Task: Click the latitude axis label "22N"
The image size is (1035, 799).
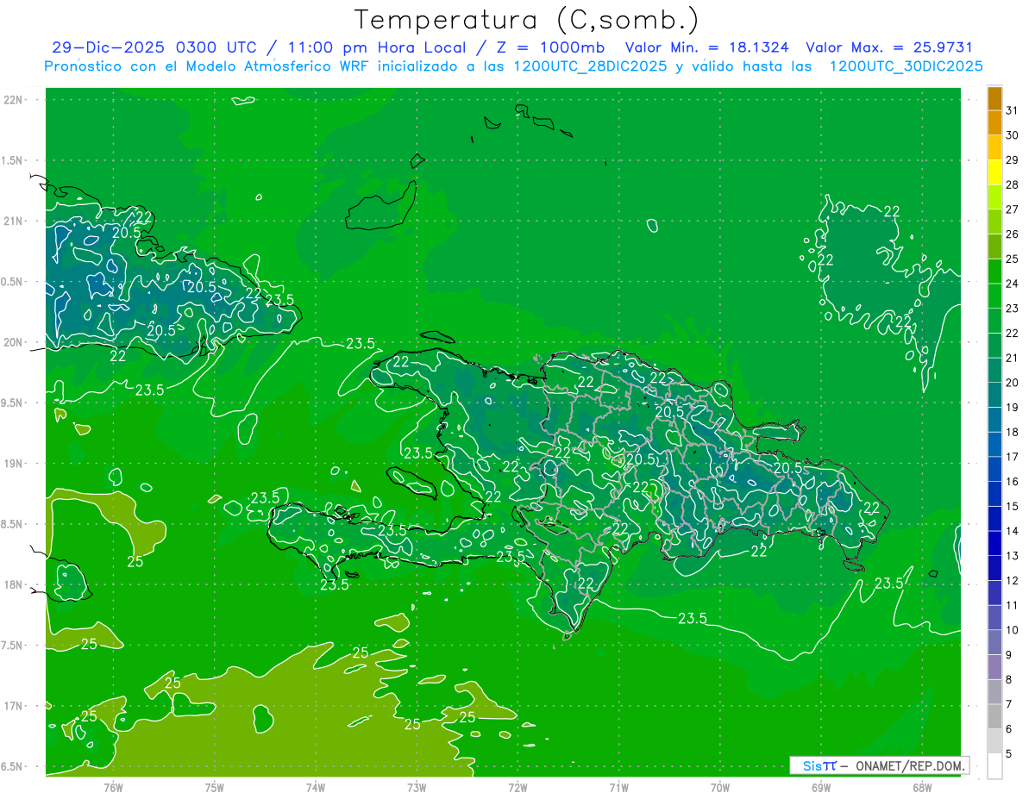Action: coord(13,100)
